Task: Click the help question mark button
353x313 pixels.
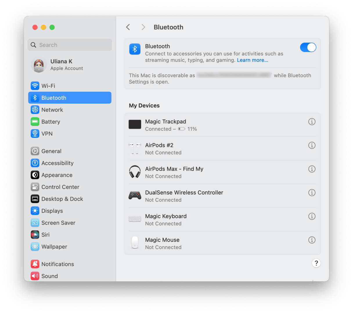Action: [316, 263]
